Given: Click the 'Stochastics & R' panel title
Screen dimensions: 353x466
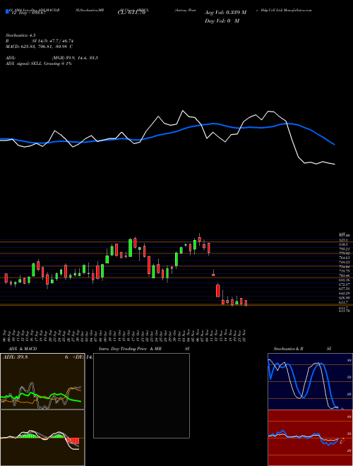Looking at the screenshot, I should point(288,349).
